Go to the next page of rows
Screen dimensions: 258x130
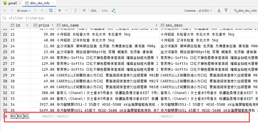pos(35,11)
